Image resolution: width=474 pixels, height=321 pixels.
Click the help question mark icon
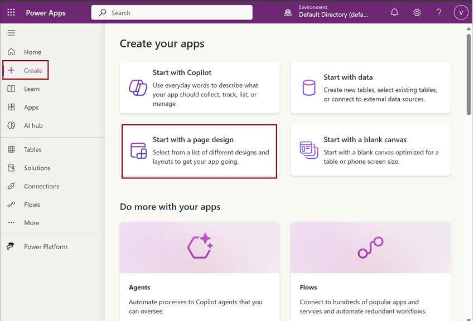coord(439,12)
